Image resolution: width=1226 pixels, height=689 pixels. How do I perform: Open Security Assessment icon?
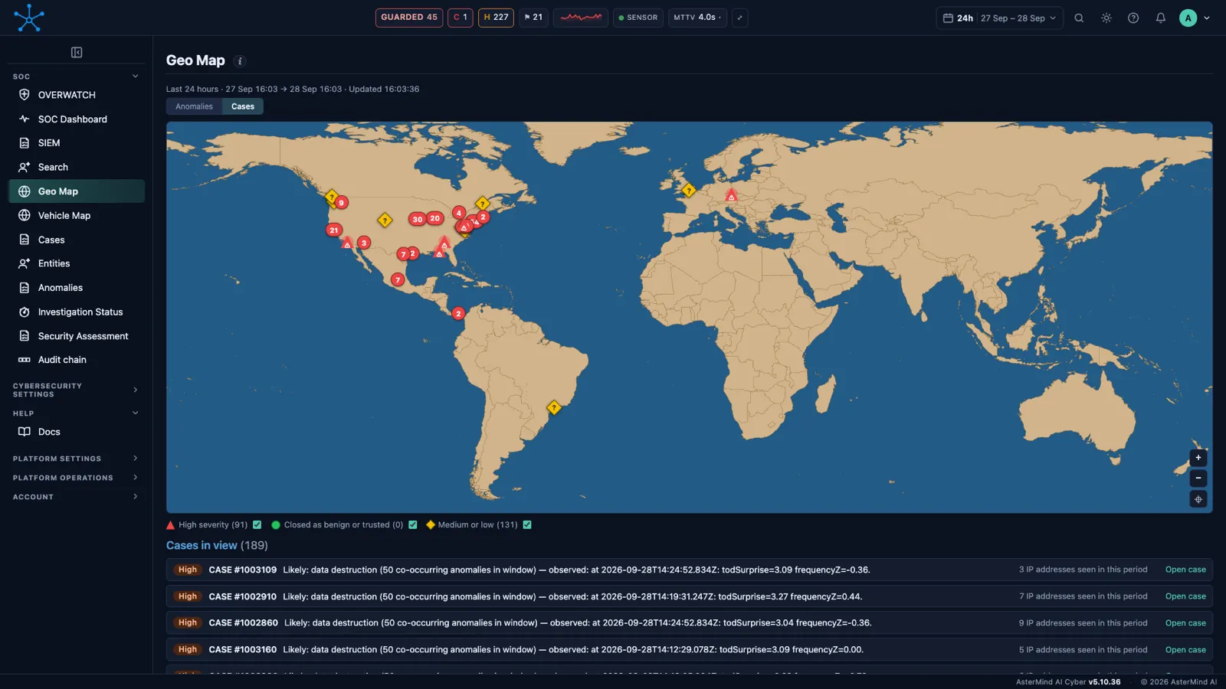pos(25,336)
